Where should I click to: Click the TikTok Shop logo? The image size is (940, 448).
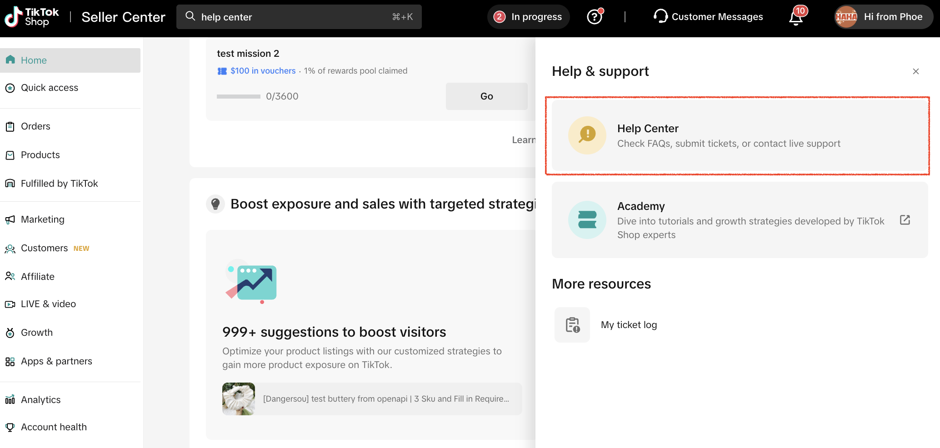point(32,17)
